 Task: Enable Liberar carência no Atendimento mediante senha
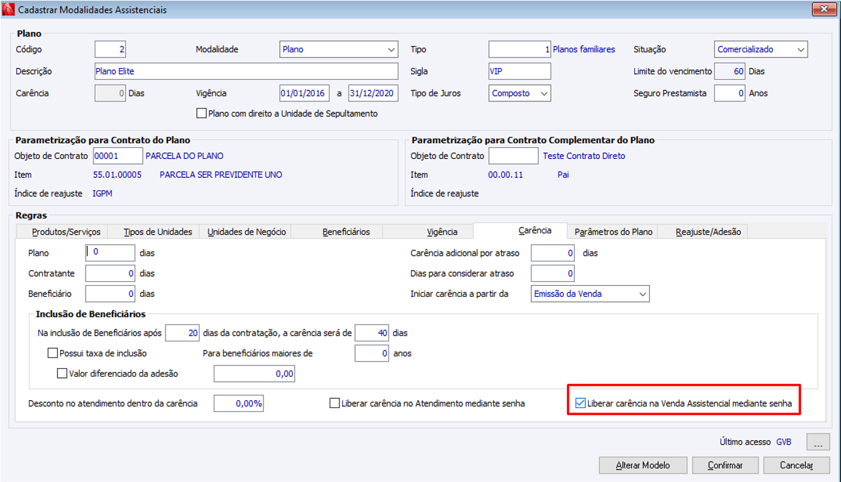(x=335, y=404)
